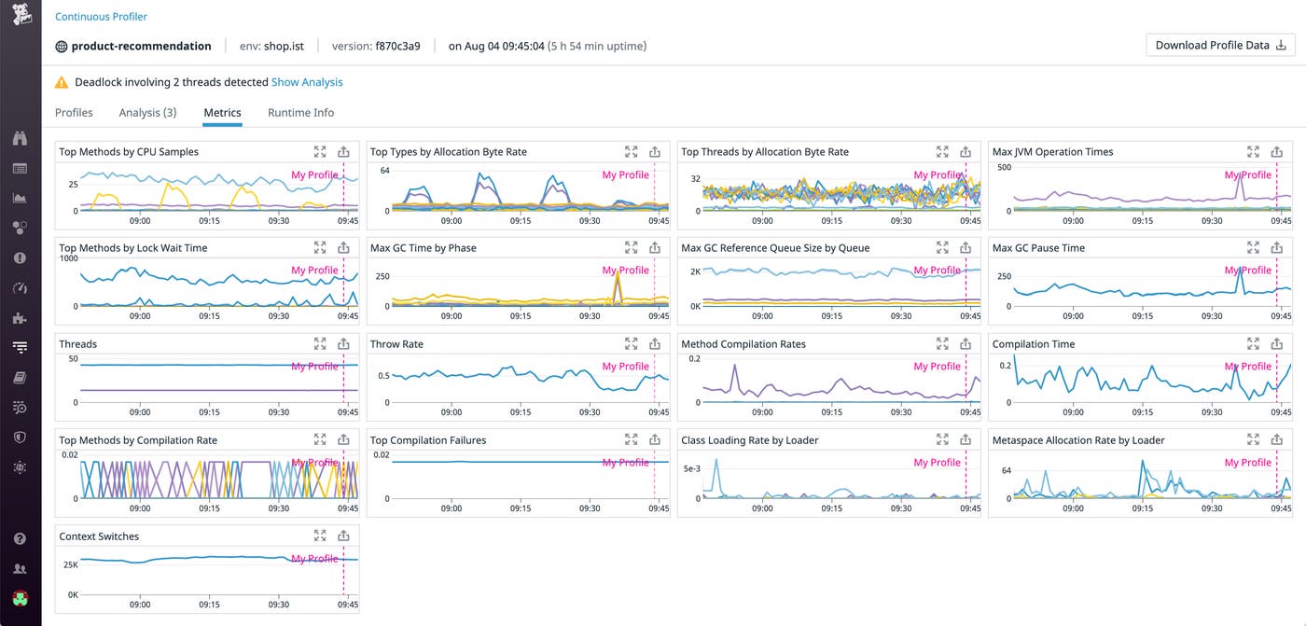Open the Watchdog binoculars icon in sidebar

point(21,136)
